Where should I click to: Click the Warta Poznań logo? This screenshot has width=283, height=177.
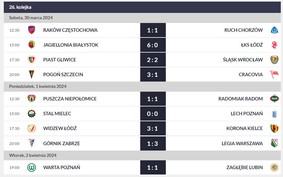tap(32, 167)
